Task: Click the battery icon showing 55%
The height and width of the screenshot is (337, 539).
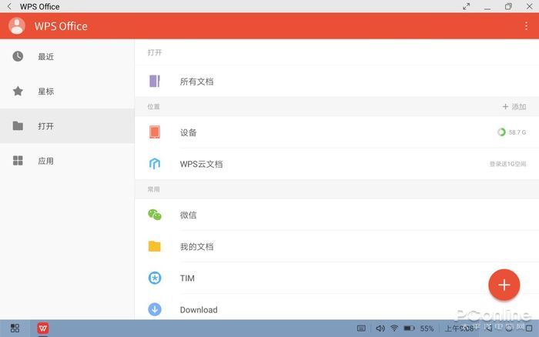Action: tap(409, 329)
